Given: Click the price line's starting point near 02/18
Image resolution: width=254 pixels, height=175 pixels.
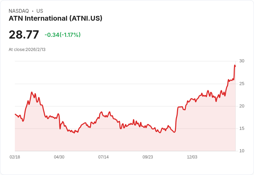Looking at the screenshot, I should 15,114.
